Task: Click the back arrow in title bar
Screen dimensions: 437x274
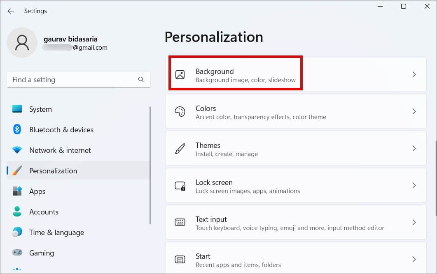Action: pyautogui.click(x=11, y=11)
